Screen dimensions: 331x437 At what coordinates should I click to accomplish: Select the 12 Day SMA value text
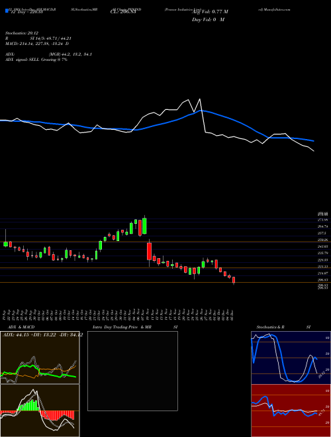(x=26, y=12)
